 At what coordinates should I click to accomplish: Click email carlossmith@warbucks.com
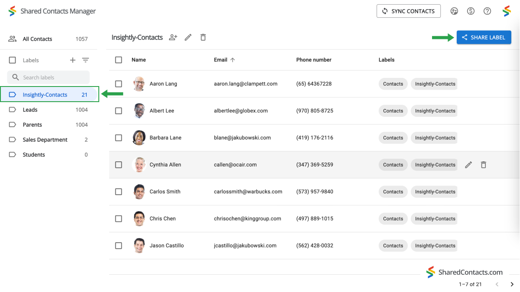(x=248, y=192)
